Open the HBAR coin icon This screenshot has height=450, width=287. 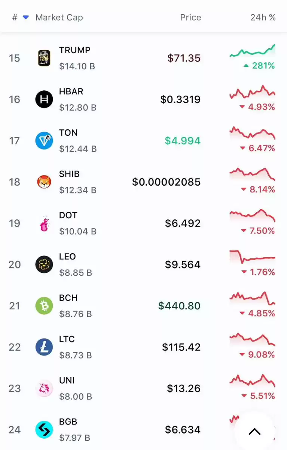(44, 99)
